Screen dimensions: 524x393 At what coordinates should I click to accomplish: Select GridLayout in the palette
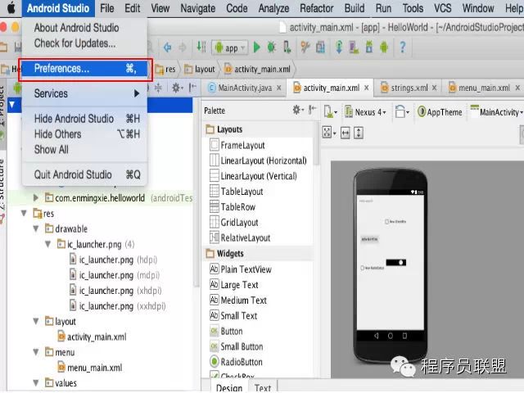pyautogui.click(x=234, y=222)
